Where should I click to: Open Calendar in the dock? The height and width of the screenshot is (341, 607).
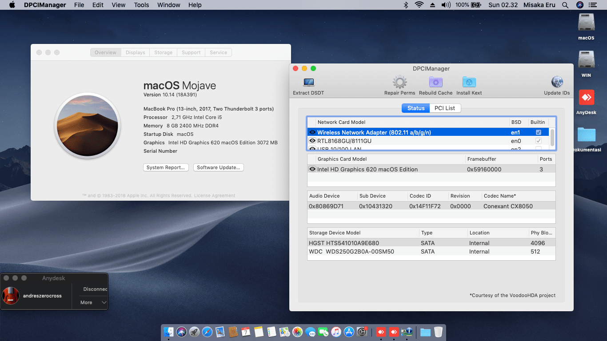(246, 332)
